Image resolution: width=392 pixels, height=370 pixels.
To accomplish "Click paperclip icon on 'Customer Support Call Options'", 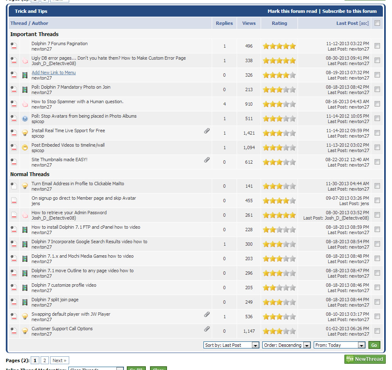I will coord(207,329).
